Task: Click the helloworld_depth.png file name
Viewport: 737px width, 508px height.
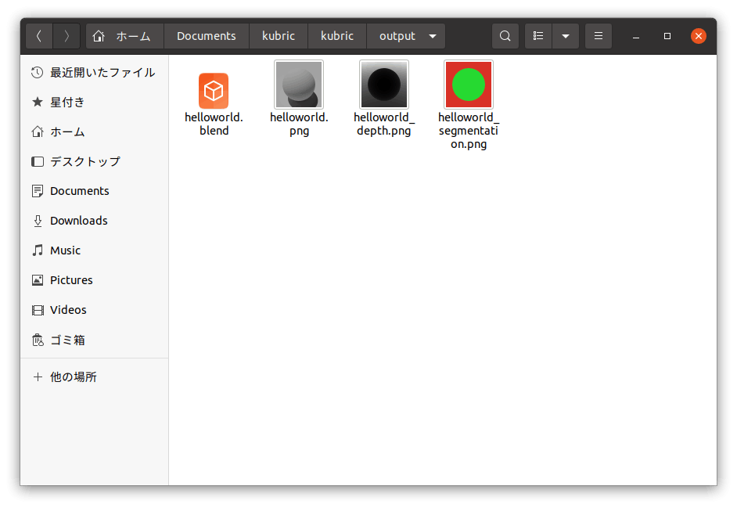Action: pyautogui.click(x=384, y=124)
